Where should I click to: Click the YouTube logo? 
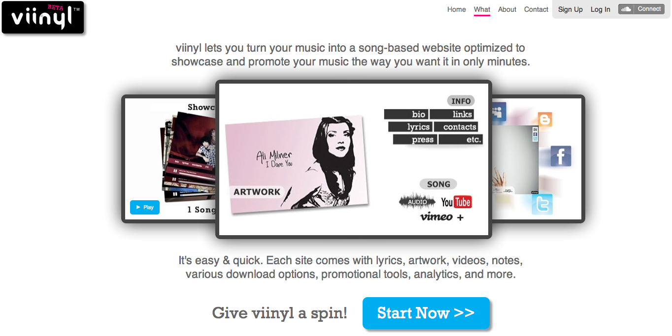pyautogui.click(x=456, y=202)
